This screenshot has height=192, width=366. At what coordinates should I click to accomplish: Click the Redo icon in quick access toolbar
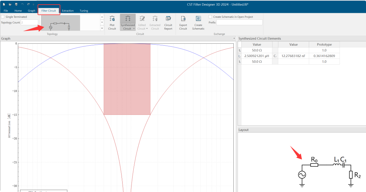29,4
